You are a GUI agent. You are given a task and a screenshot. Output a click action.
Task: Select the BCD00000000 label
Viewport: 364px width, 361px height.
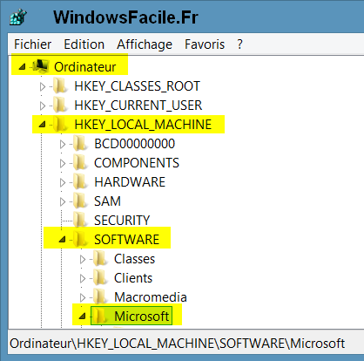click(x=135, y=144)
